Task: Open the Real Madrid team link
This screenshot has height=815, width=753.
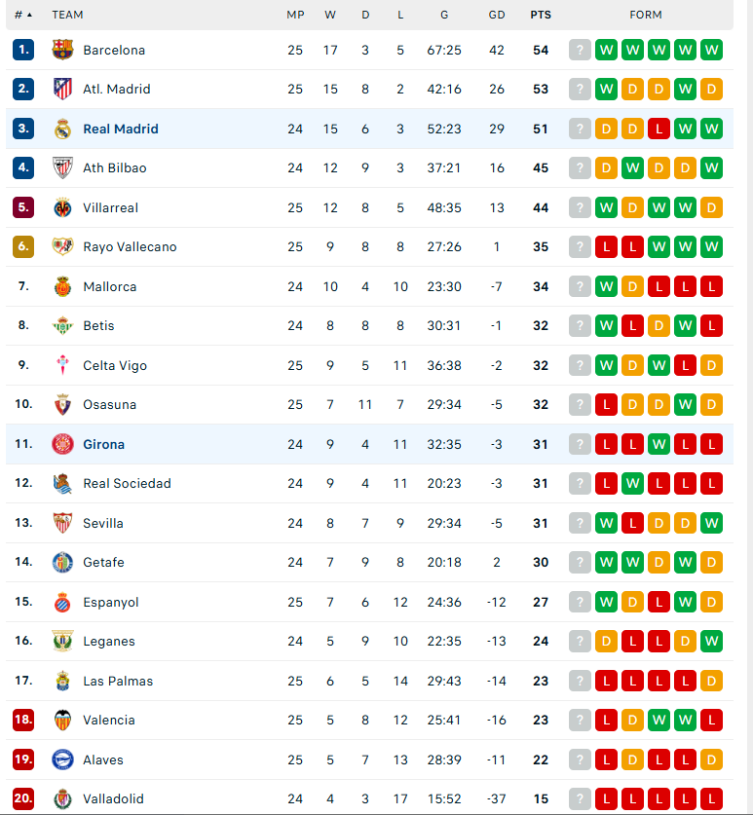Action: coord(121,129)
